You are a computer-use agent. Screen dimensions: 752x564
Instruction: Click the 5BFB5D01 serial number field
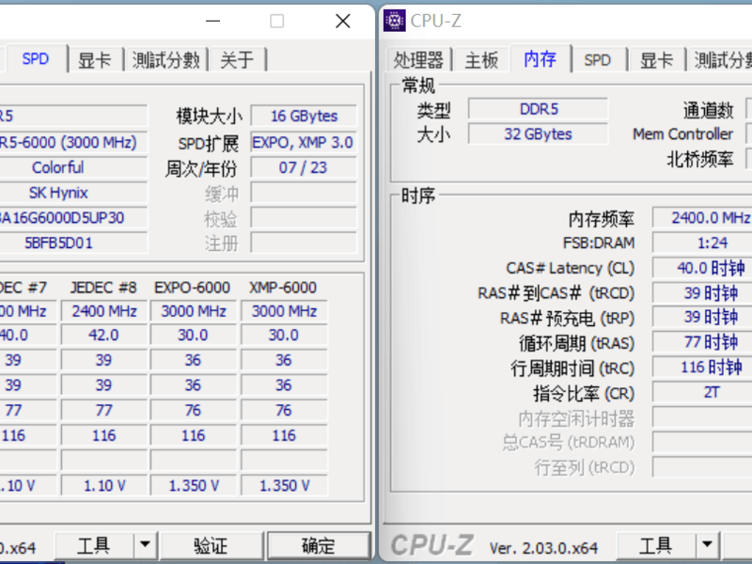73,243
